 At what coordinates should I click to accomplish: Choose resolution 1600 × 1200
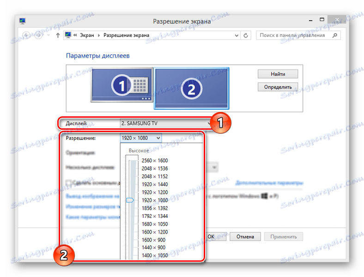coord(155,232)
